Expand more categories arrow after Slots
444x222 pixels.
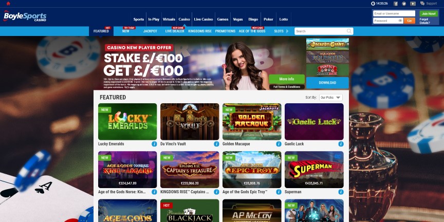tap(287, 31)
